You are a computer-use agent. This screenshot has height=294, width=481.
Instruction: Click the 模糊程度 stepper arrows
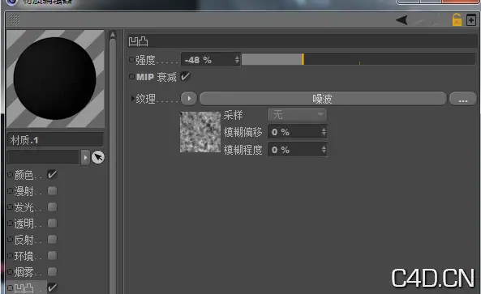pyautogui.click(x=324, y=150)
